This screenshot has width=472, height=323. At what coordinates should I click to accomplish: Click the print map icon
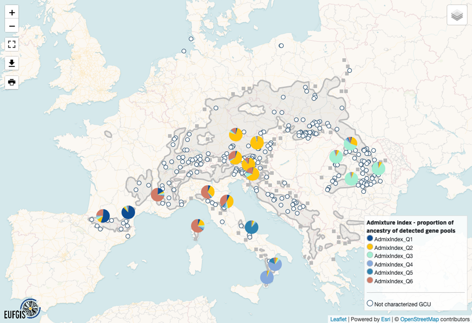(x=12, y=82)
